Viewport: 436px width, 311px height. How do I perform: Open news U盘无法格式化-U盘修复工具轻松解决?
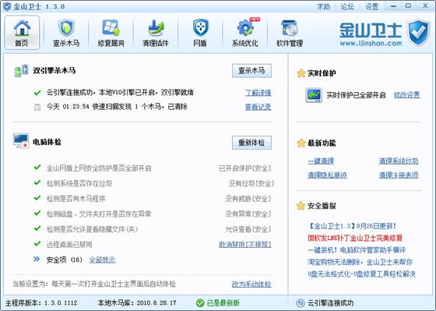361,274
